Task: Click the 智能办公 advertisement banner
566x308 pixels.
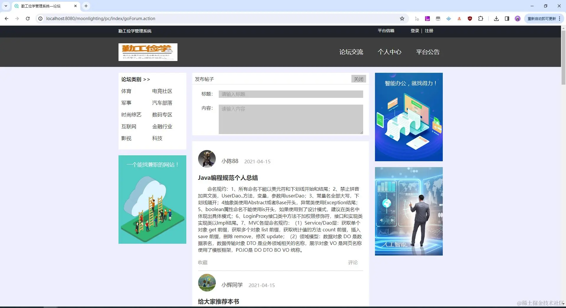Action: 409,117
